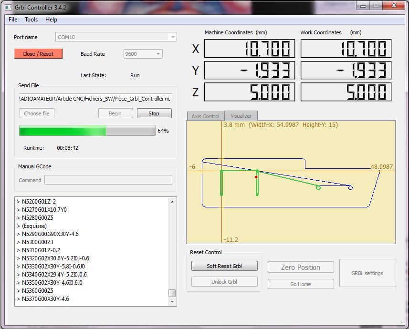This screenshot has height=329, width=409.
Task: Click the file send progress bar
Action: [87, 130]
